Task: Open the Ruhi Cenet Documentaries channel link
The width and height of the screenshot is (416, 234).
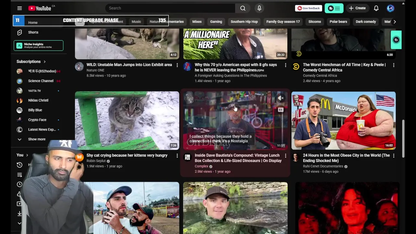Action: (323, 166)
